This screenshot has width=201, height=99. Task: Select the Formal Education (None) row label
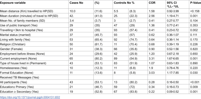coord(17,73)
